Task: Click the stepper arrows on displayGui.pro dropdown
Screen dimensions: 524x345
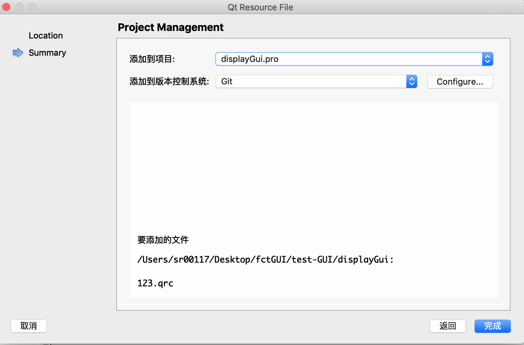Action: point(487,59)
